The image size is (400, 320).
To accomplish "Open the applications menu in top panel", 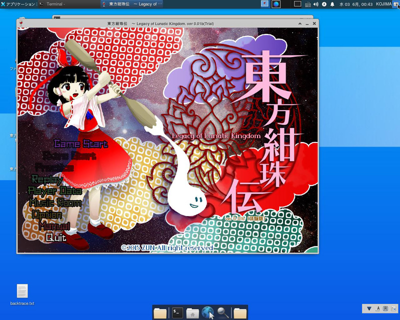I will point(18,4).
